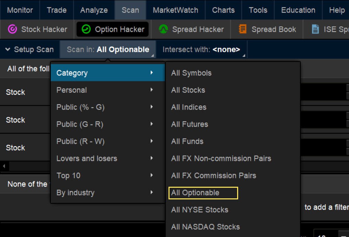Open the Spread Book sub-tab label

pos(274,29)
